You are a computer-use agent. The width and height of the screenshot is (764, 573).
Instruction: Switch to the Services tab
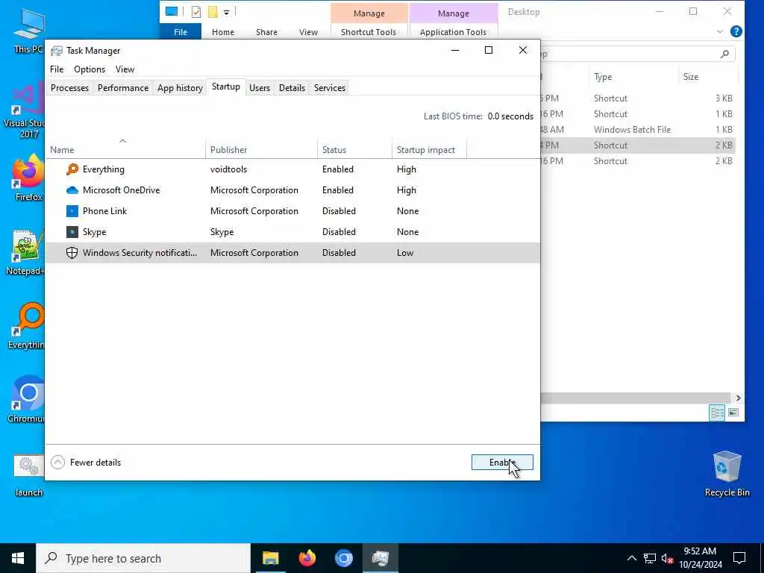[x=329, y=88]
